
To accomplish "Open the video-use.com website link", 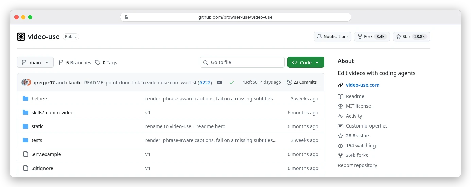I will coord(363,85).
